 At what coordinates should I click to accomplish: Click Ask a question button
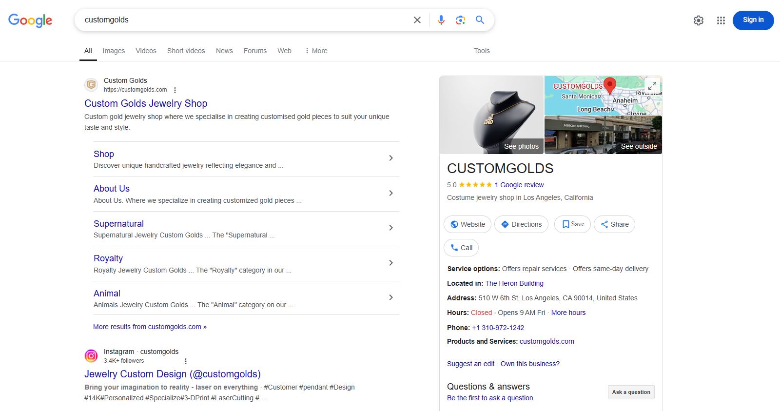point(631,392)
